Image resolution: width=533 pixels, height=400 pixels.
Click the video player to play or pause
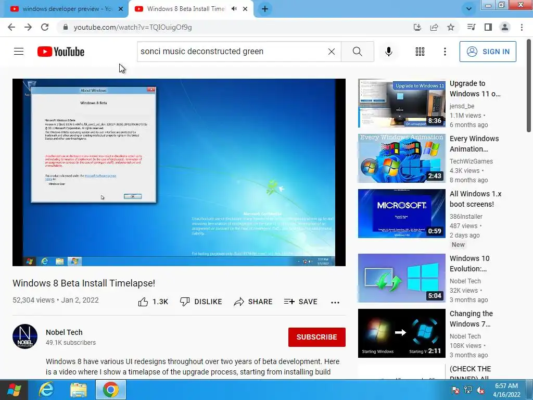pyautogui.click(x=179, y=172)
